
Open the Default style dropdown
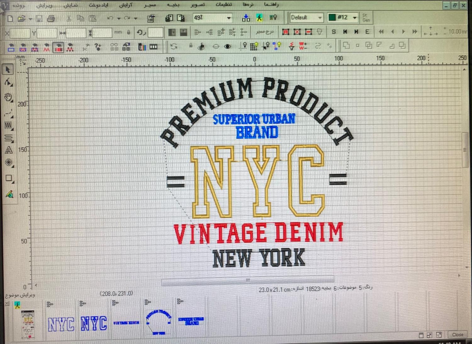tap(320, 18)
